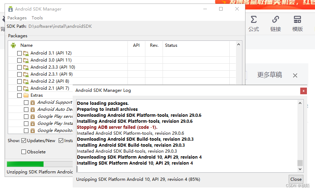This screenshot has height=191, width=315.
Task: Check the Android 2.3.3 (API 10) checkbox
Action: pyautogui.click(x=19, y=68)
